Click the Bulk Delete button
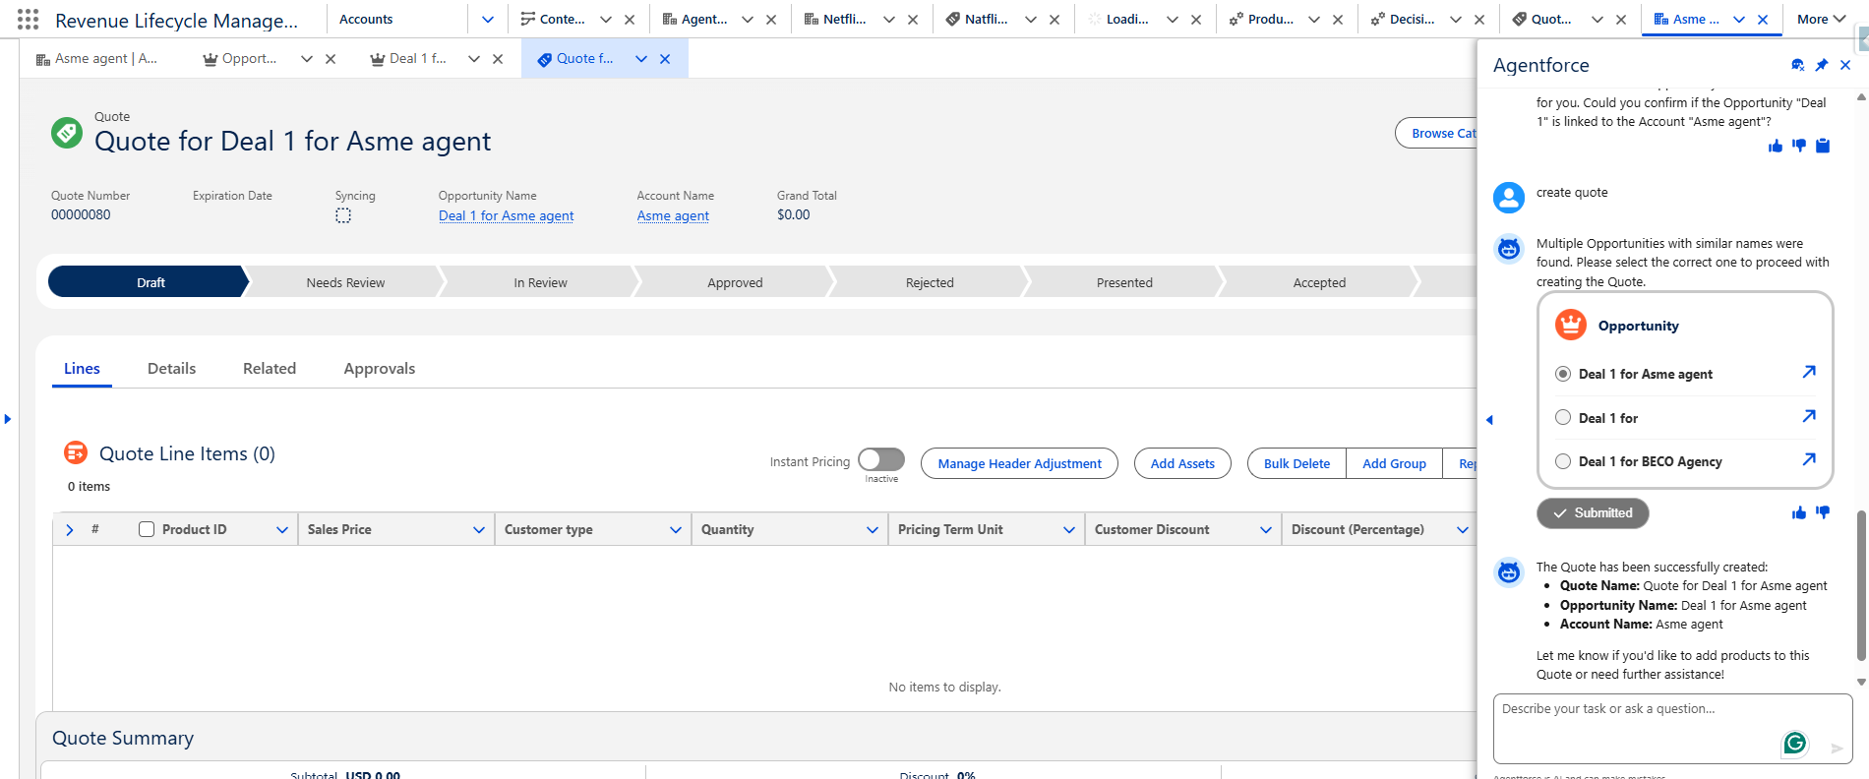 pos(1296,463)
